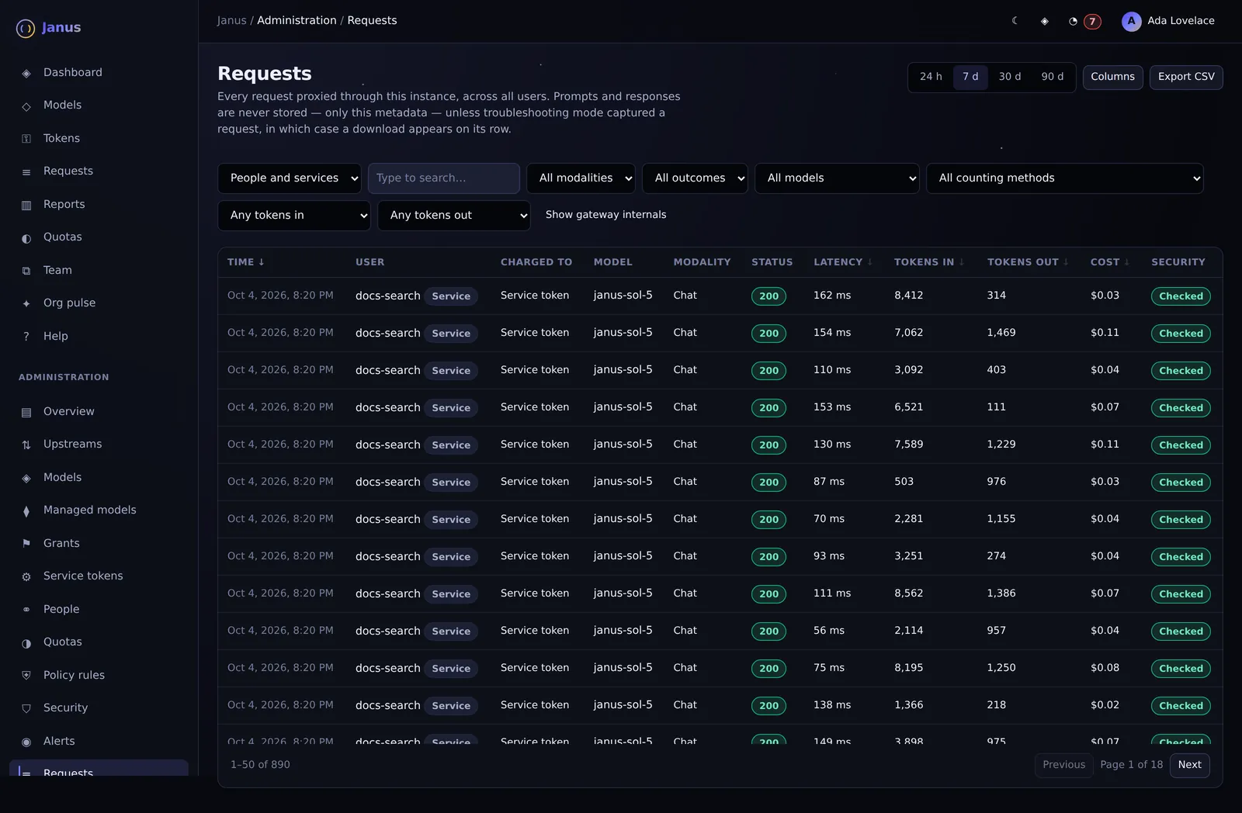Click the Grants flag icon
Screen dimensions: 1242x813
pos(26,544)
